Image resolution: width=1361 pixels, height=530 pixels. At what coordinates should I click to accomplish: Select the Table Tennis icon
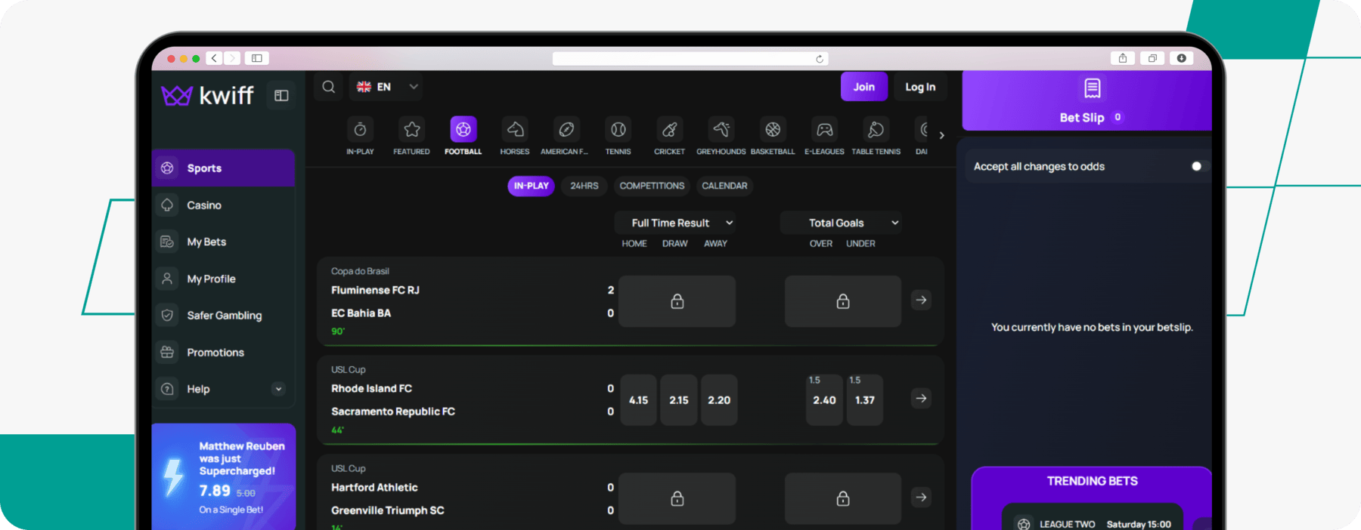(x=876, y=130)
